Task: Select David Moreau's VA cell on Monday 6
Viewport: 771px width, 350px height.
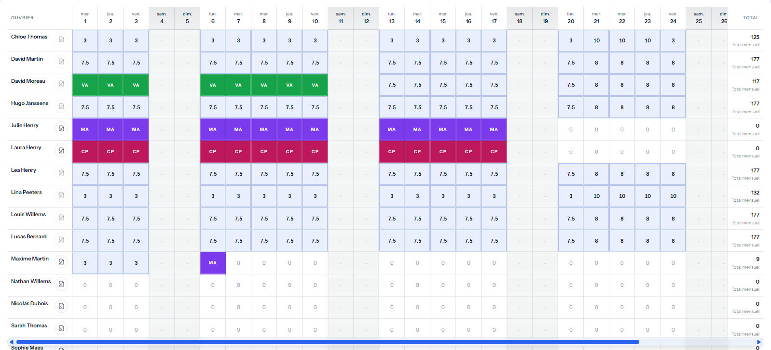Action: (x=213, y=85)
